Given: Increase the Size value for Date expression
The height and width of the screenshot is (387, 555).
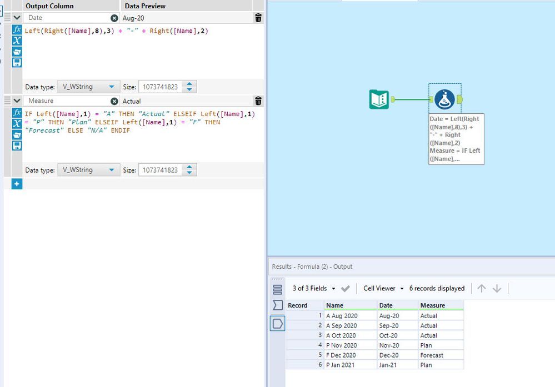Looking at the screenshot, I should tap(189, 84).
